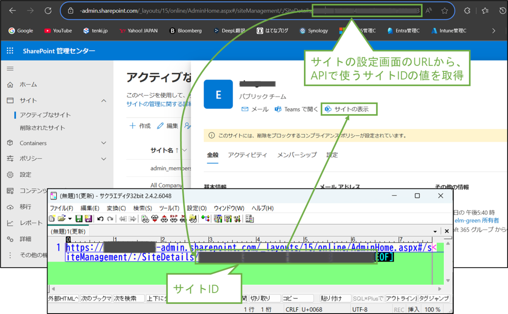Click the browser reload icon

47,11
